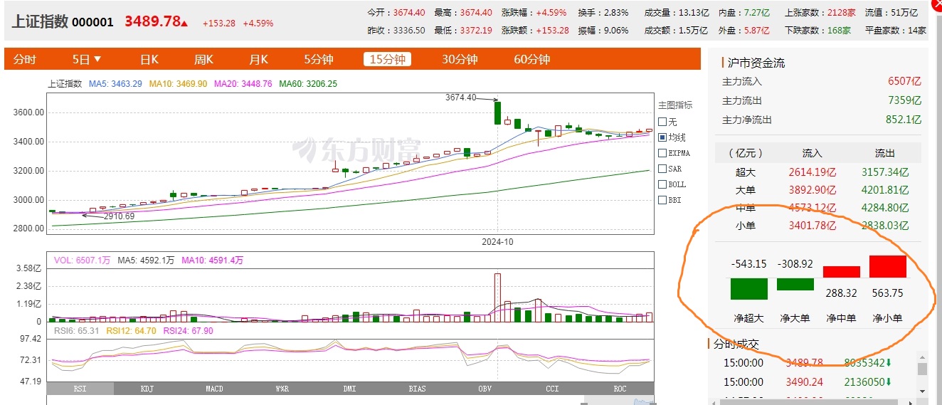Open the 5日 dropdown arrow

click(x=97, y=59)
